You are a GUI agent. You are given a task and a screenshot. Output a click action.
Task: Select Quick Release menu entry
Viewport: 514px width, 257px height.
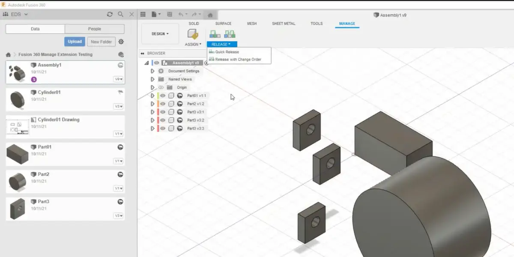(239, 52)
